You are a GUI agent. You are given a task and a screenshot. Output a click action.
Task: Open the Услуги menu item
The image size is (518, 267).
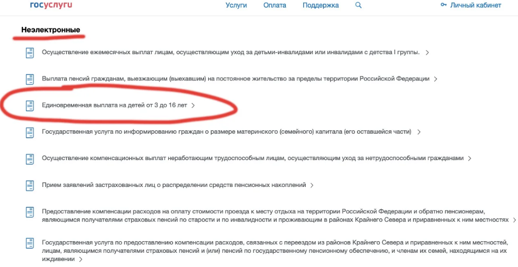pos(236,5)
